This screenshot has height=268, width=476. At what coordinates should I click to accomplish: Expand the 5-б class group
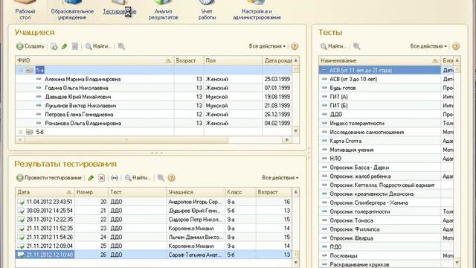(21, 132)
